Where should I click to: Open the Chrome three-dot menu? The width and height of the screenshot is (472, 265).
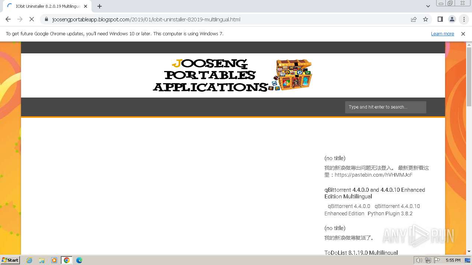click(x=464, y=20)
